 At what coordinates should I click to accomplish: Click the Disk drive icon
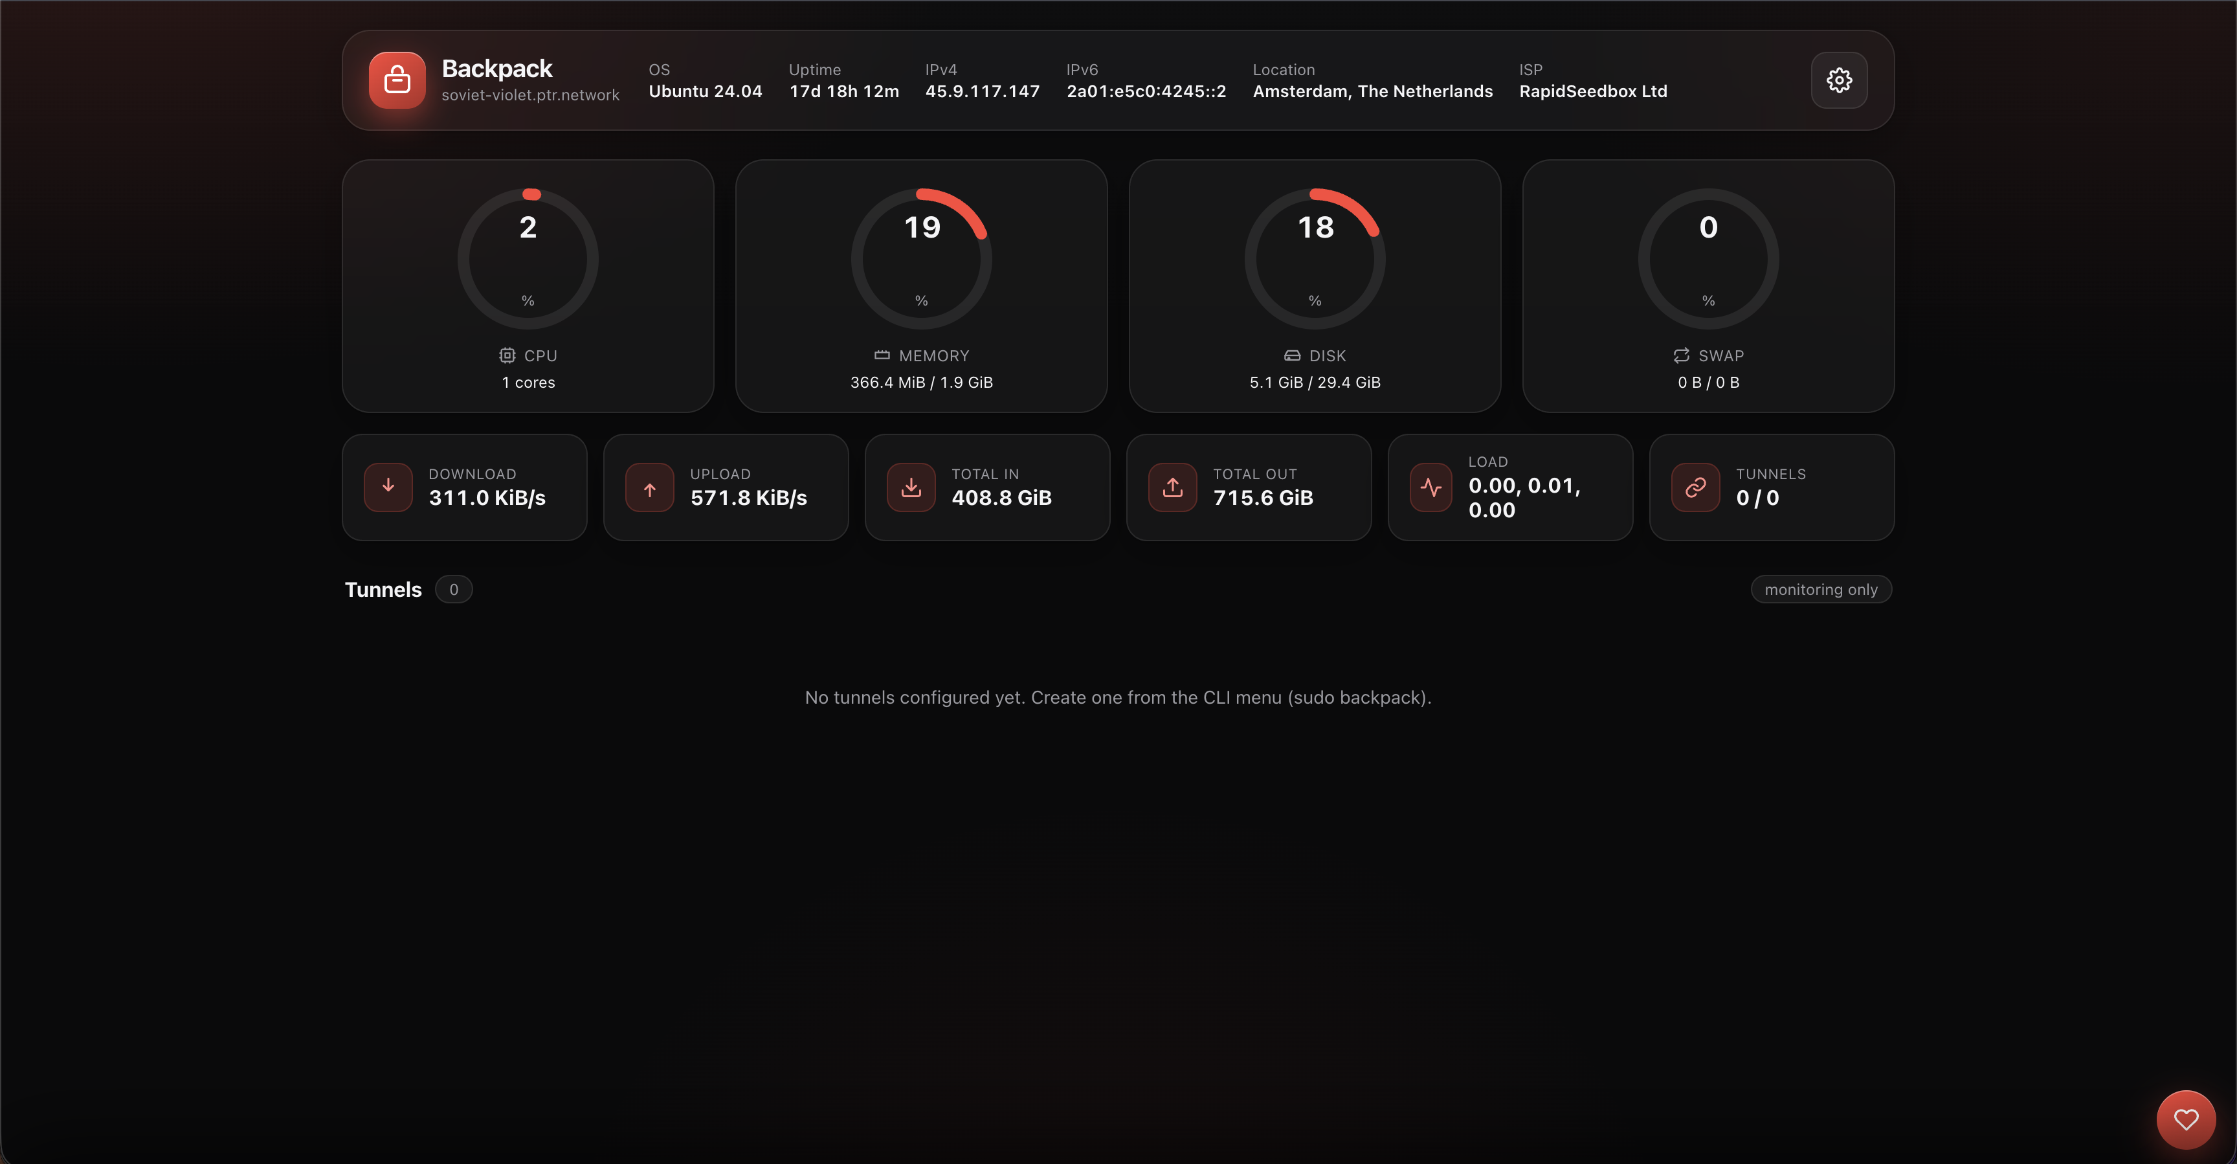1292,355
